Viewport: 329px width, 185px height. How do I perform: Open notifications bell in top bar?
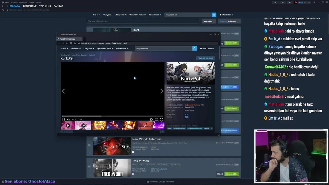pos(290,2)
